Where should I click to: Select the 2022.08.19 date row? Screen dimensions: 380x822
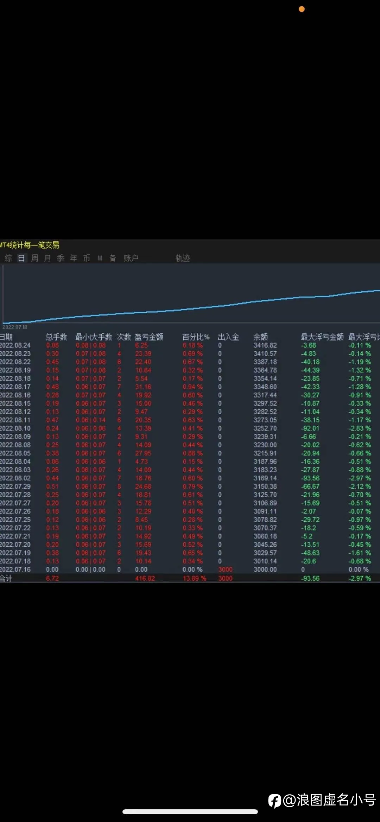(x=190, y=370)
